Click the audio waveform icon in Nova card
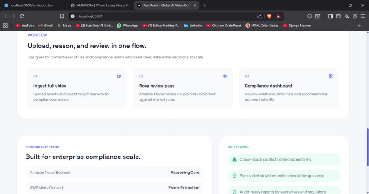 (x=225, y=76)
